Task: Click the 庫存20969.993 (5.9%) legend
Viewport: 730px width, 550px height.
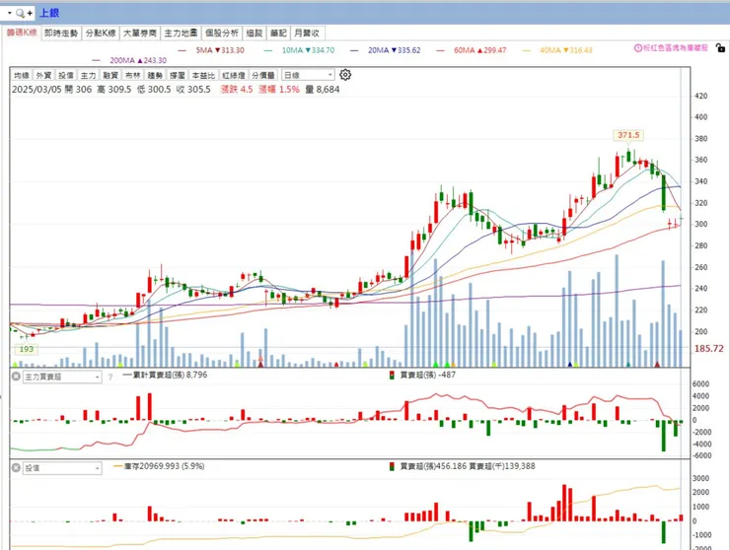Action: point(159,466)
